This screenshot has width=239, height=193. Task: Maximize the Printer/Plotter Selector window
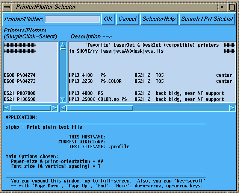coord(231,6)
